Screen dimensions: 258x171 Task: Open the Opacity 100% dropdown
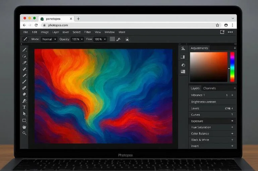point(77,39)
